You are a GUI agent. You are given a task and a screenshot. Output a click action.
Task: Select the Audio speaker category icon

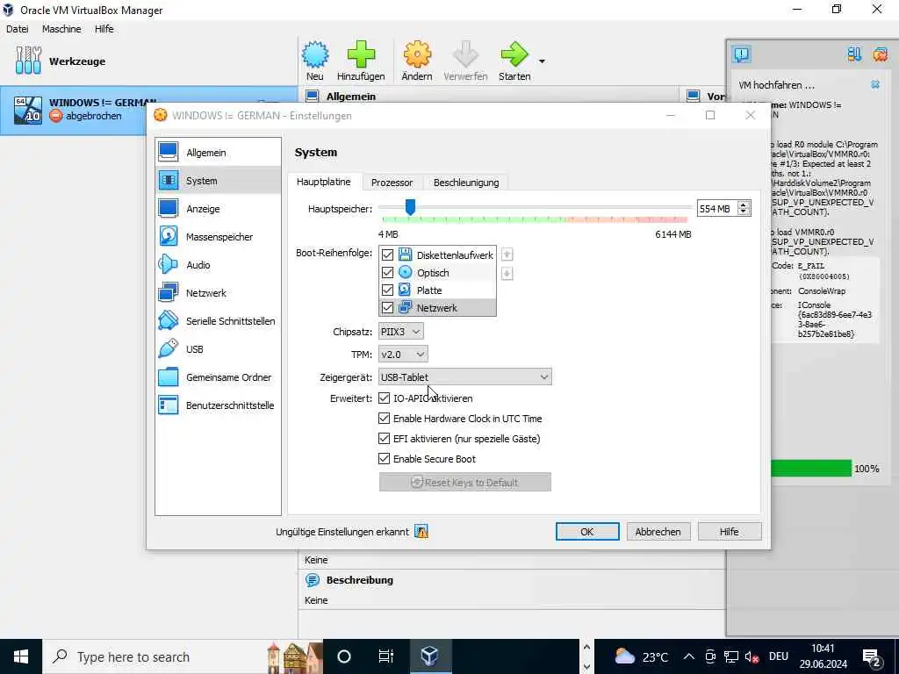pos(168,265)
